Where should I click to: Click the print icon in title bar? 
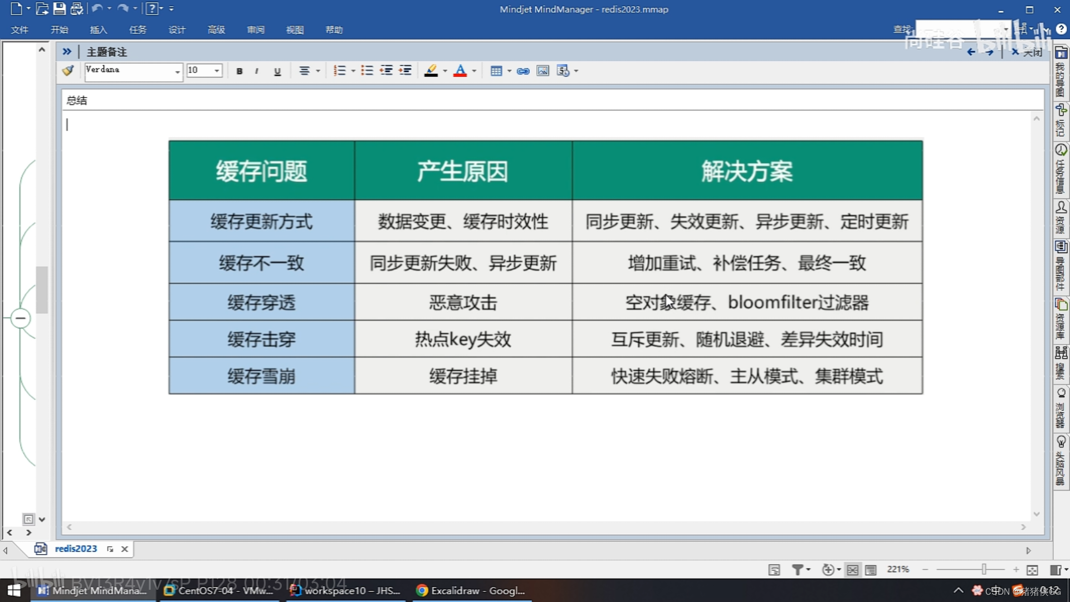click(76, 8)
